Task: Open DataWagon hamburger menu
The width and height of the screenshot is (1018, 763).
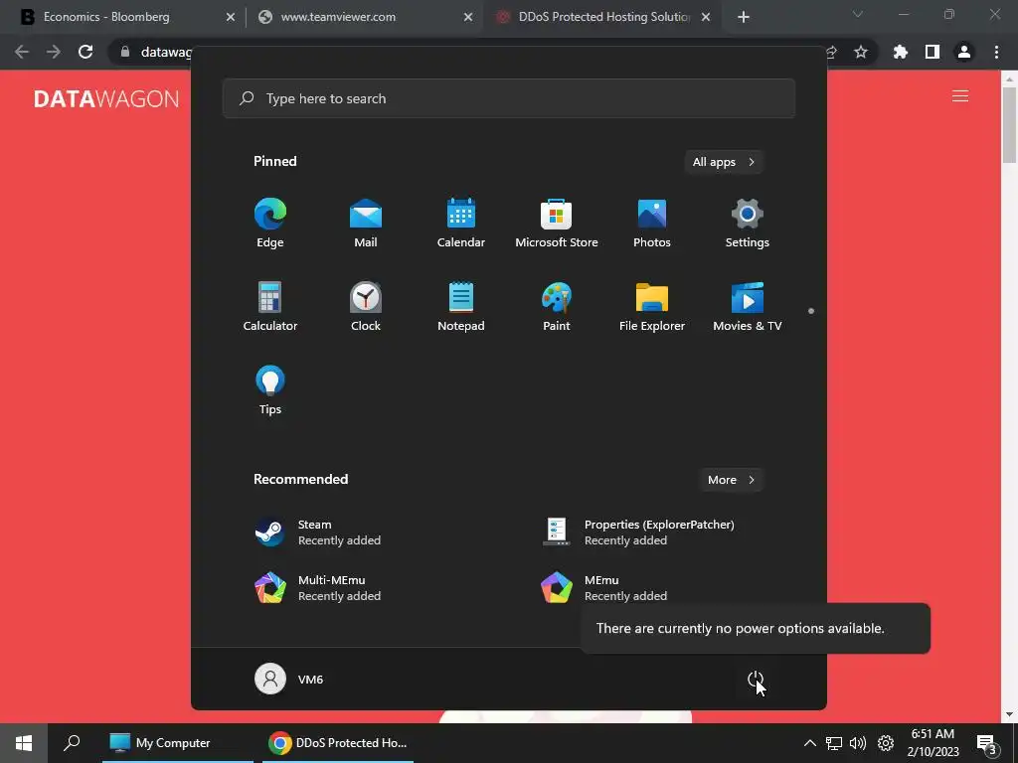Action: point(960,96)
